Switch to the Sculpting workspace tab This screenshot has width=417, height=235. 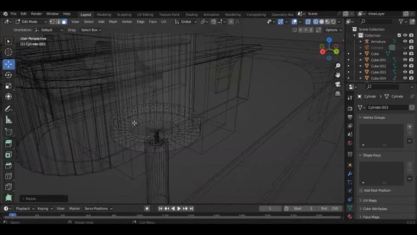124,14
